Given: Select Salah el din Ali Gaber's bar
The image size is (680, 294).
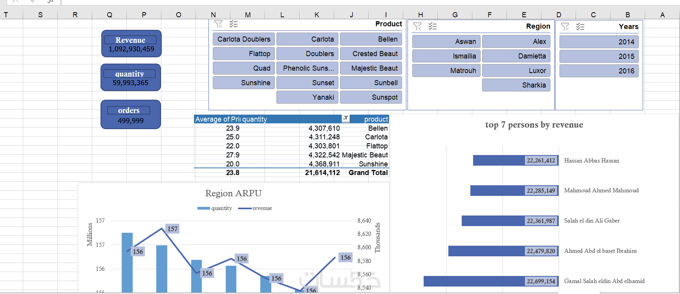Looking at the screenshot, I should 510,221.
